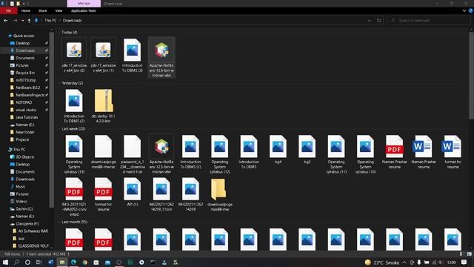
Task: Select db-derby-10.14.2.0-bin zip folder
Action: point(104,101)
